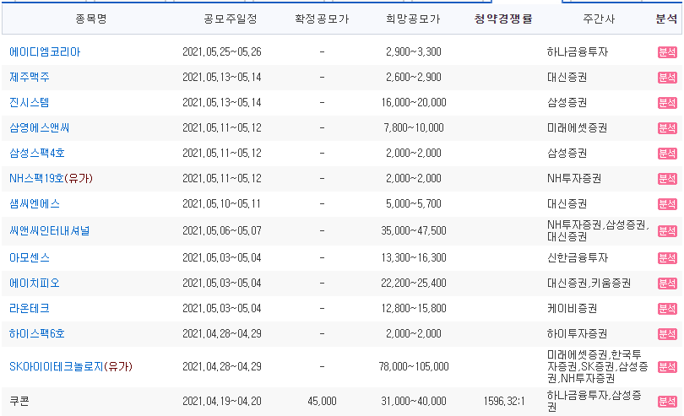Click the 분석 column header
Image resolution: width=684 pixels, height=416 pixels.
(x=666, y=19)
